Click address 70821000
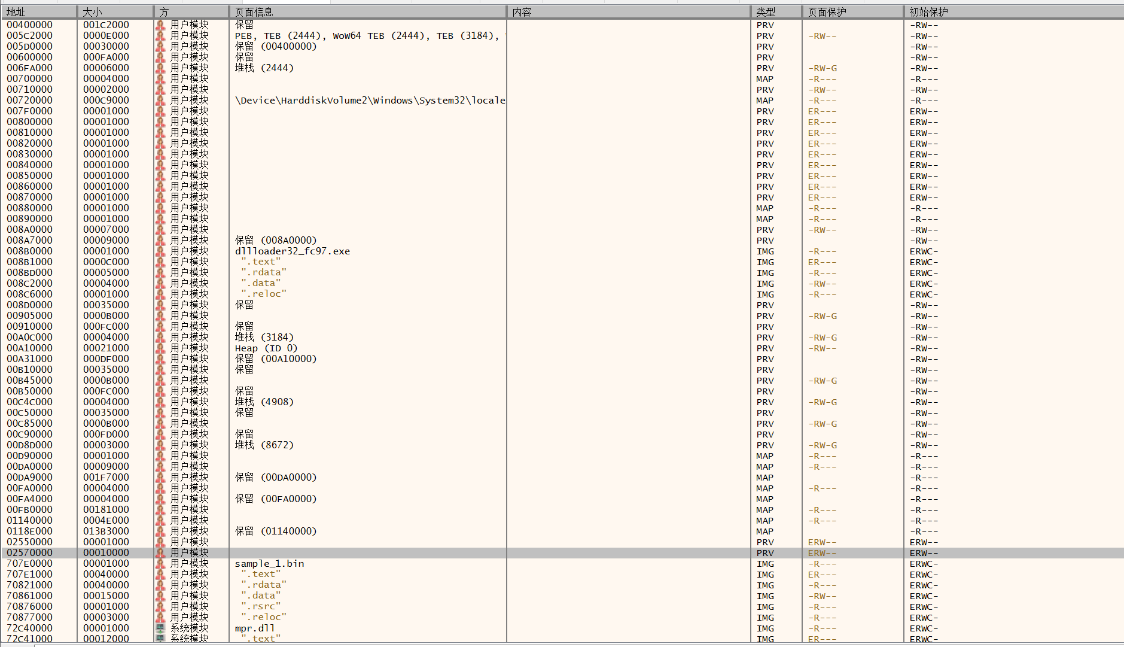 30,585
